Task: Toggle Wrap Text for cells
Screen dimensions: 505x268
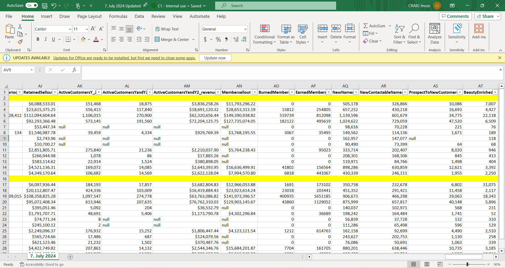Action: click(x=167, y=29)
